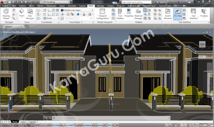Open the User Interface panel launcher arrow
Image resolution: width=214 pixels, height=127 pixels.
click(208, 22)
